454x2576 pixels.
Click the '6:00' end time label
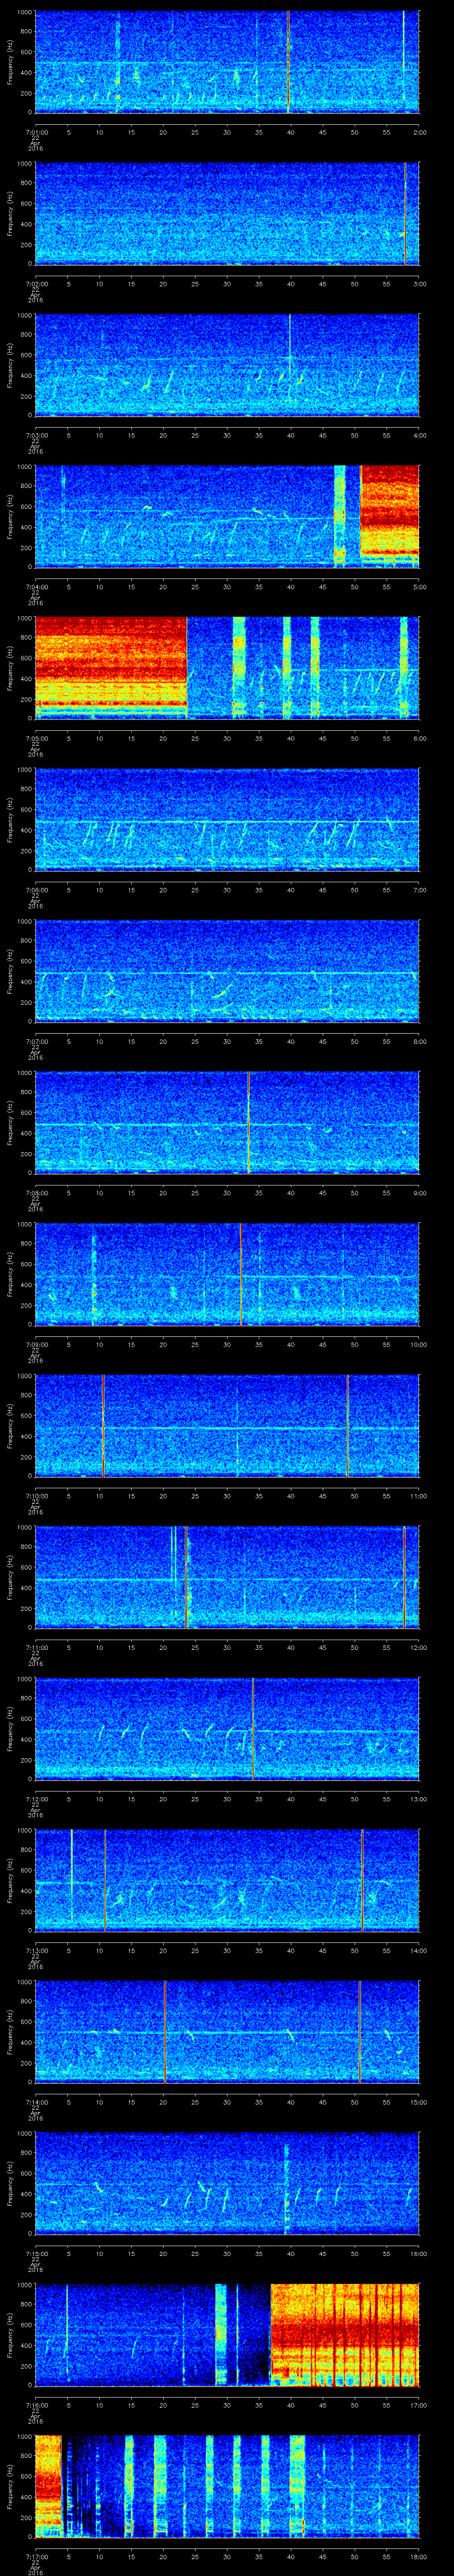tap(419, 738)
